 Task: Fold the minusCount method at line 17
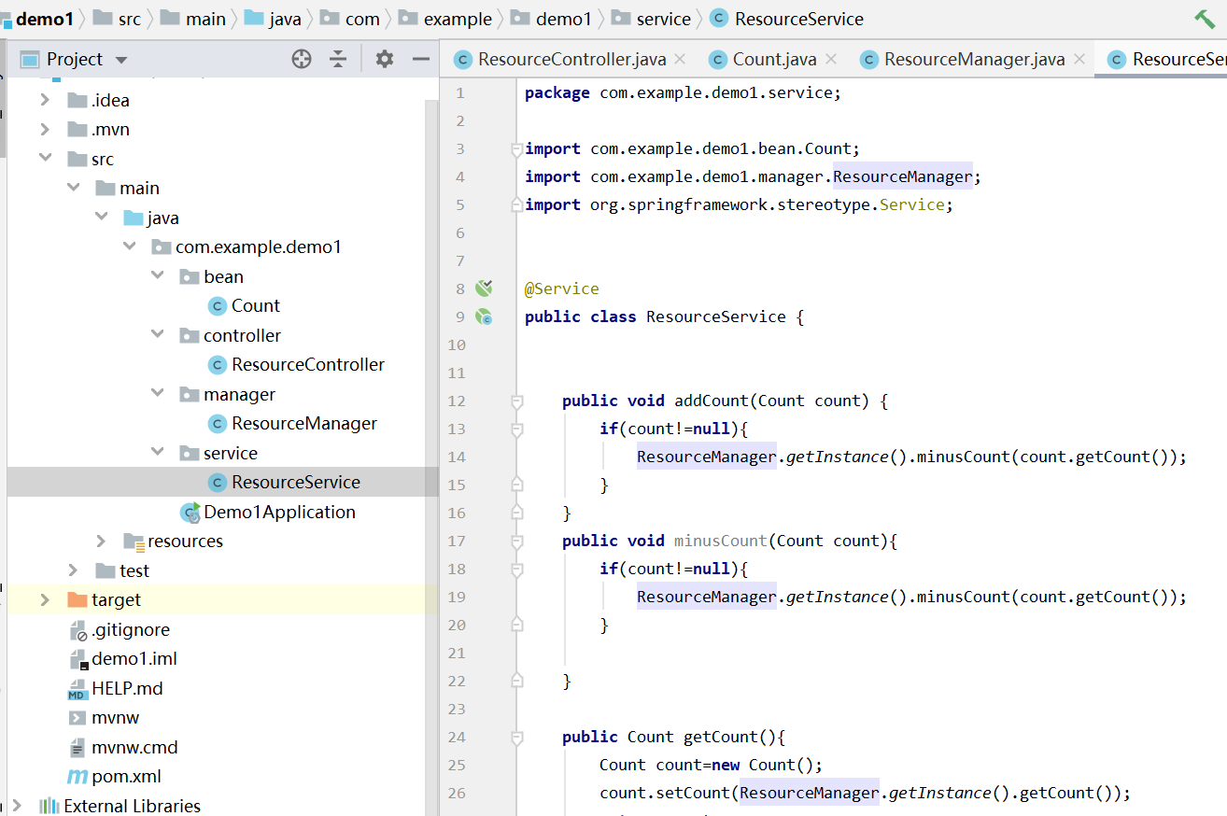[x=516, y=541]
